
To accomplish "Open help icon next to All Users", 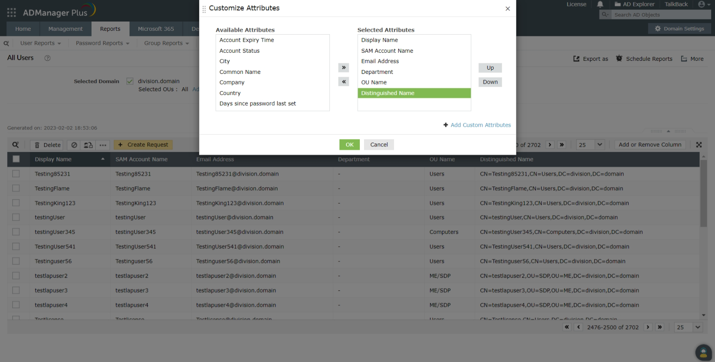I will (47, 58).
